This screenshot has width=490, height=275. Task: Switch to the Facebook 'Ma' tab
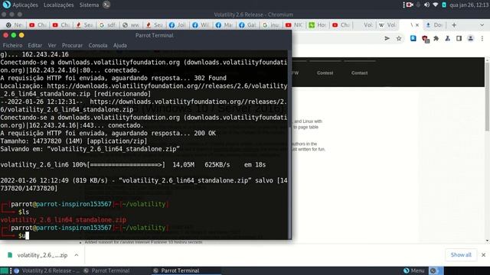coord(224,25)
